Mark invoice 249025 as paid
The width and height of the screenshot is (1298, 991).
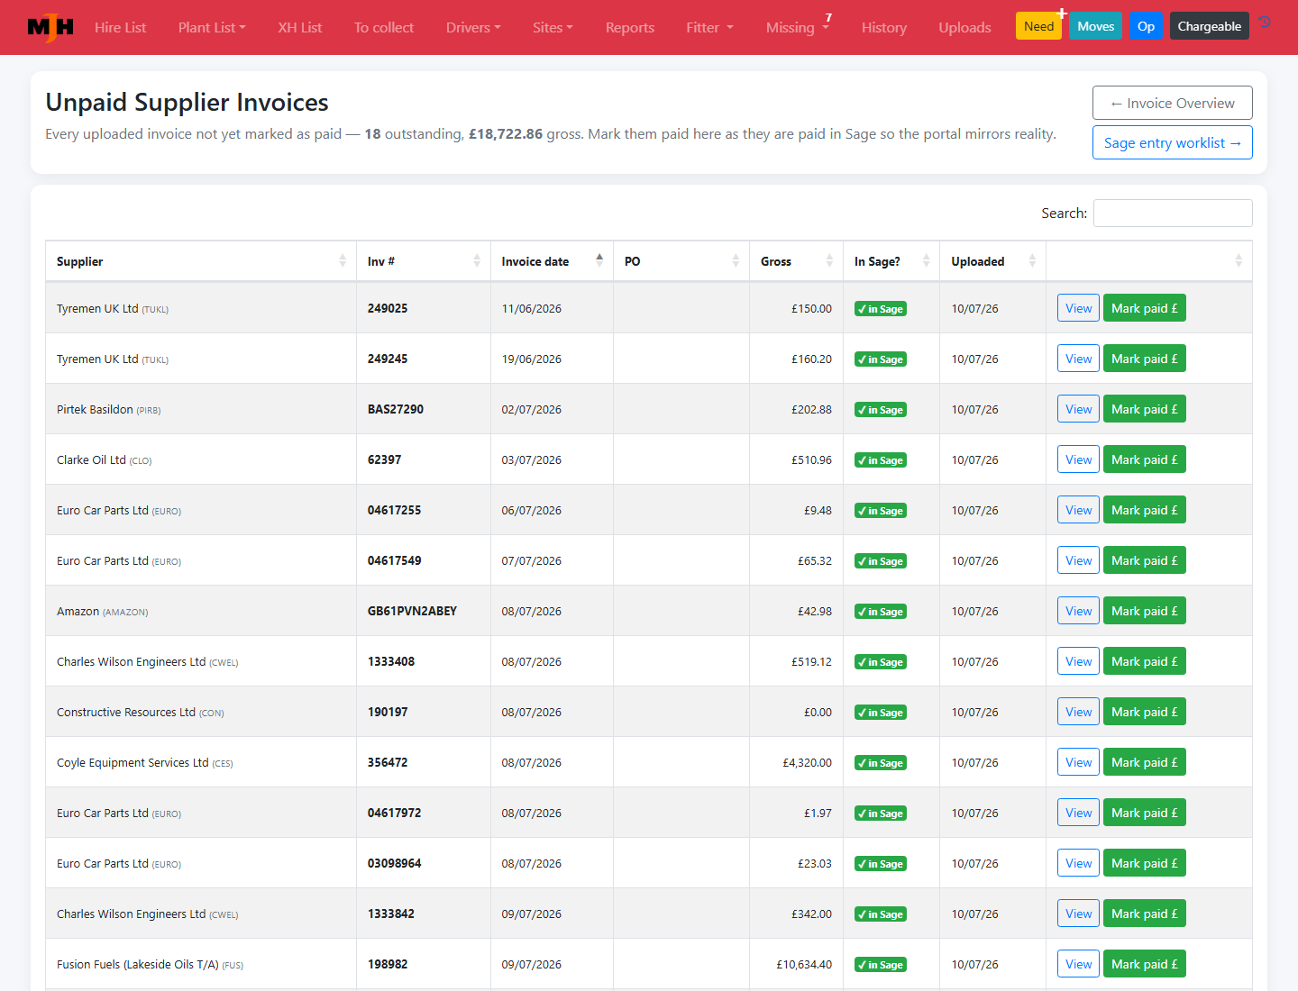1145,308
